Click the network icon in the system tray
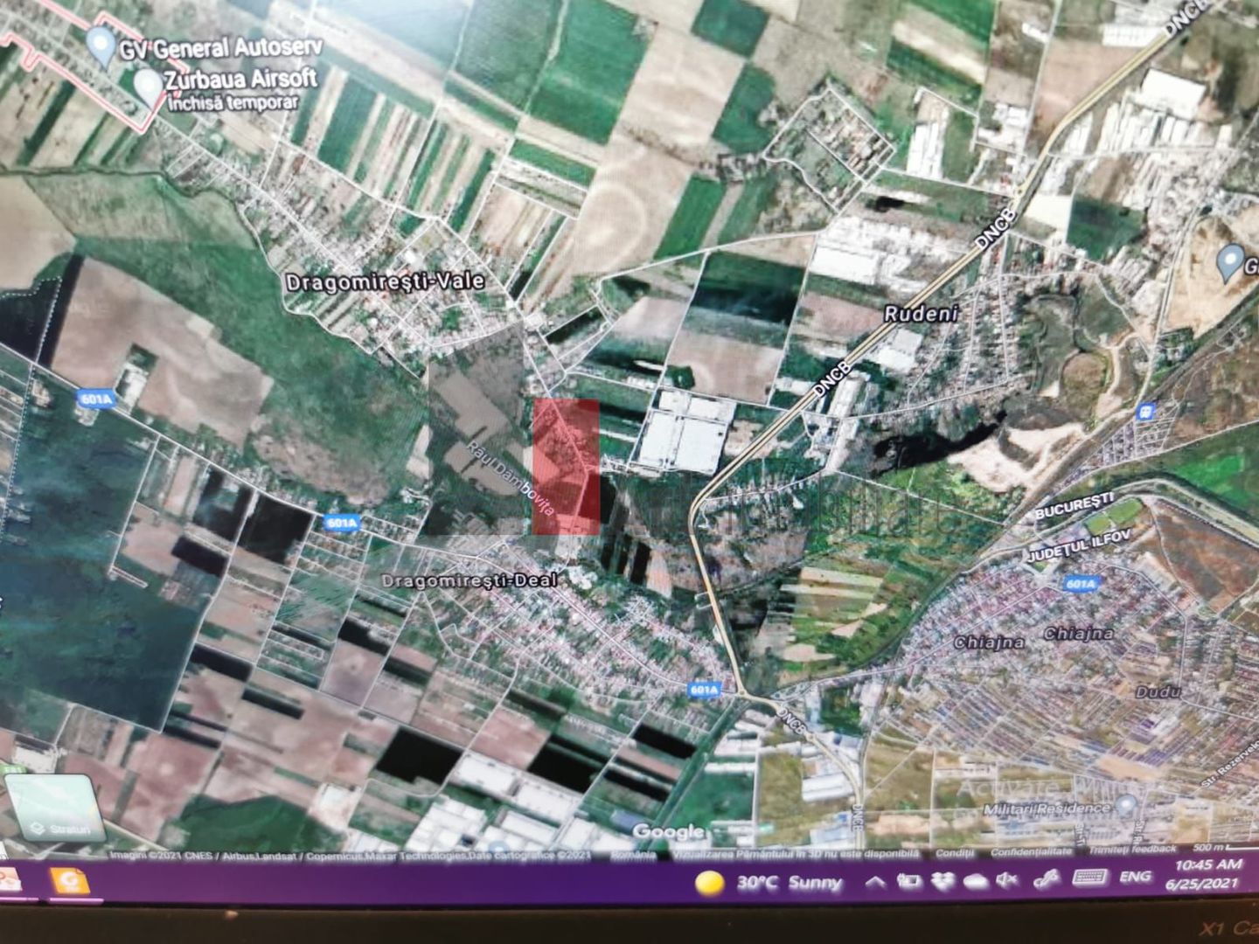The image size is (1259, 944). point(911,881)
